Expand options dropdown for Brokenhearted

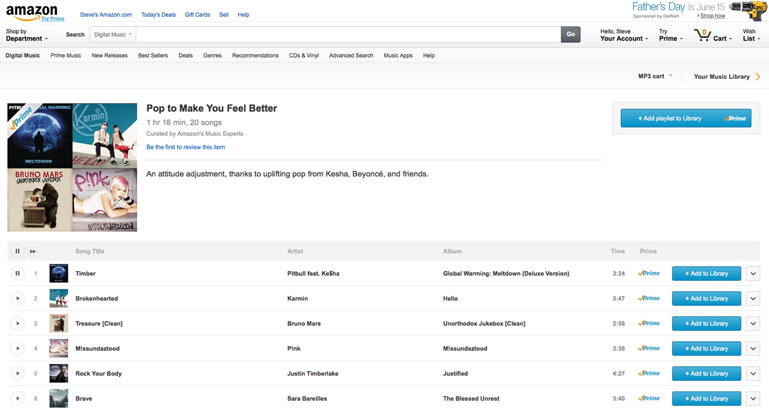point(753,299)
